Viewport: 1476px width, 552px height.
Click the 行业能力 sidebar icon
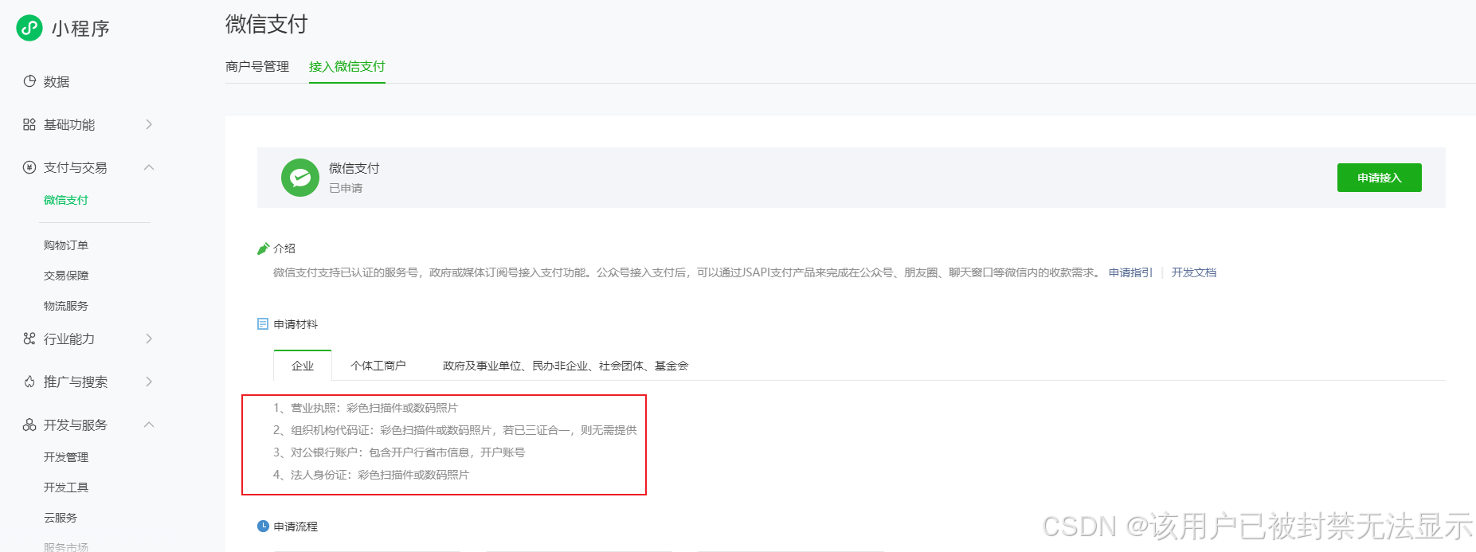pyautogui.click(x=29, y=339)
